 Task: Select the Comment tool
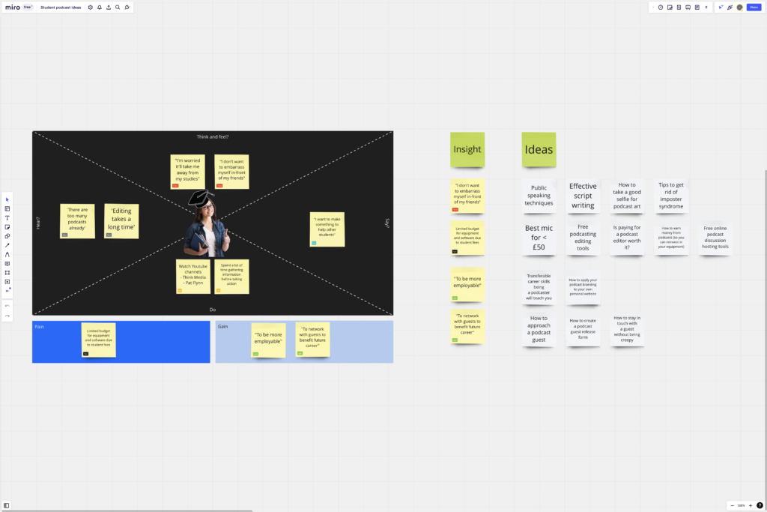[x=7, y=264]
